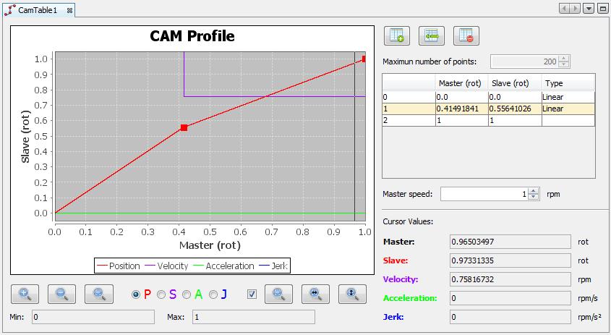The height and width of the screenshot is (335, 611).
Task: Click Slave cell 0.0 of row 0
Action: click(x=515, y=97)
